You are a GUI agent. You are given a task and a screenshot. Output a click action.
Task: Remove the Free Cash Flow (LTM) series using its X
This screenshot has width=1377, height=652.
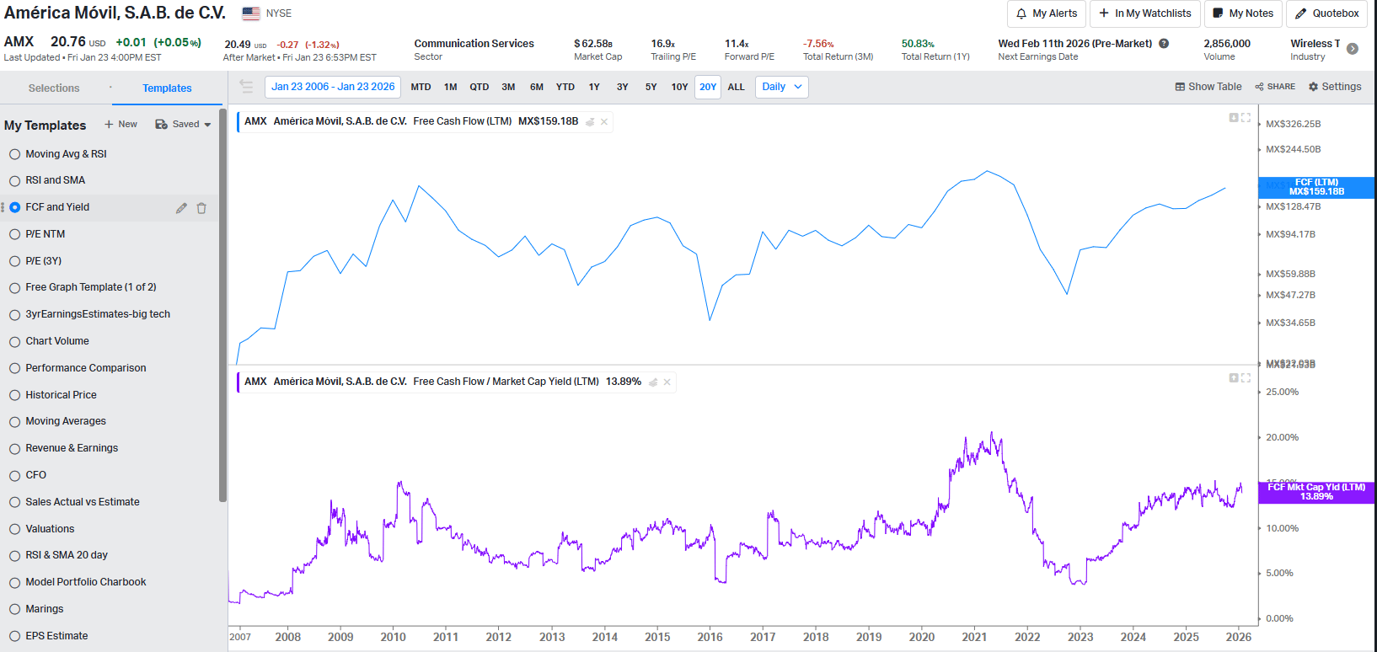click(604, 122)
